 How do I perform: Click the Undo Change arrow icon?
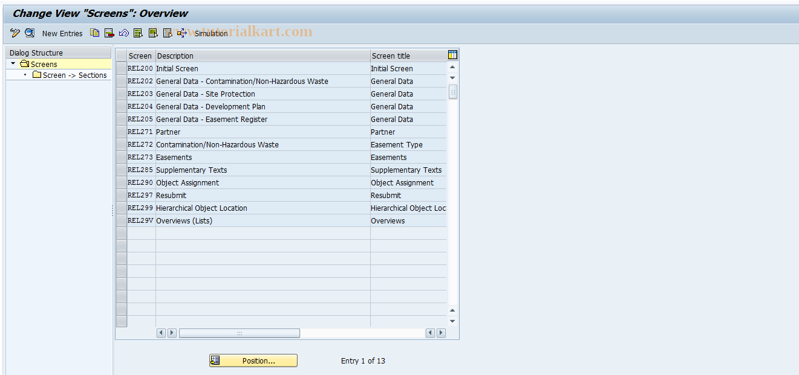point(124,33)
